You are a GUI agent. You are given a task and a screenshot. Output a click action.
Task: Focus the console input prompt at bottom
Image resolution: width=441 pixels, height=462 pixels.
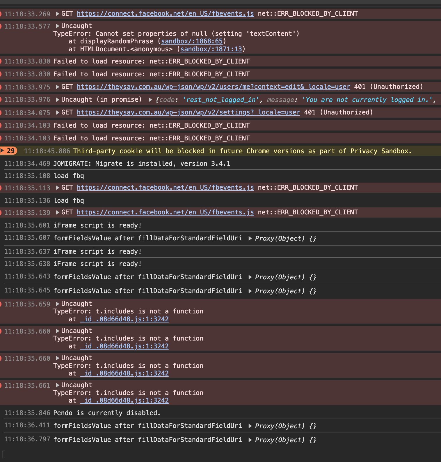[204, 454]
